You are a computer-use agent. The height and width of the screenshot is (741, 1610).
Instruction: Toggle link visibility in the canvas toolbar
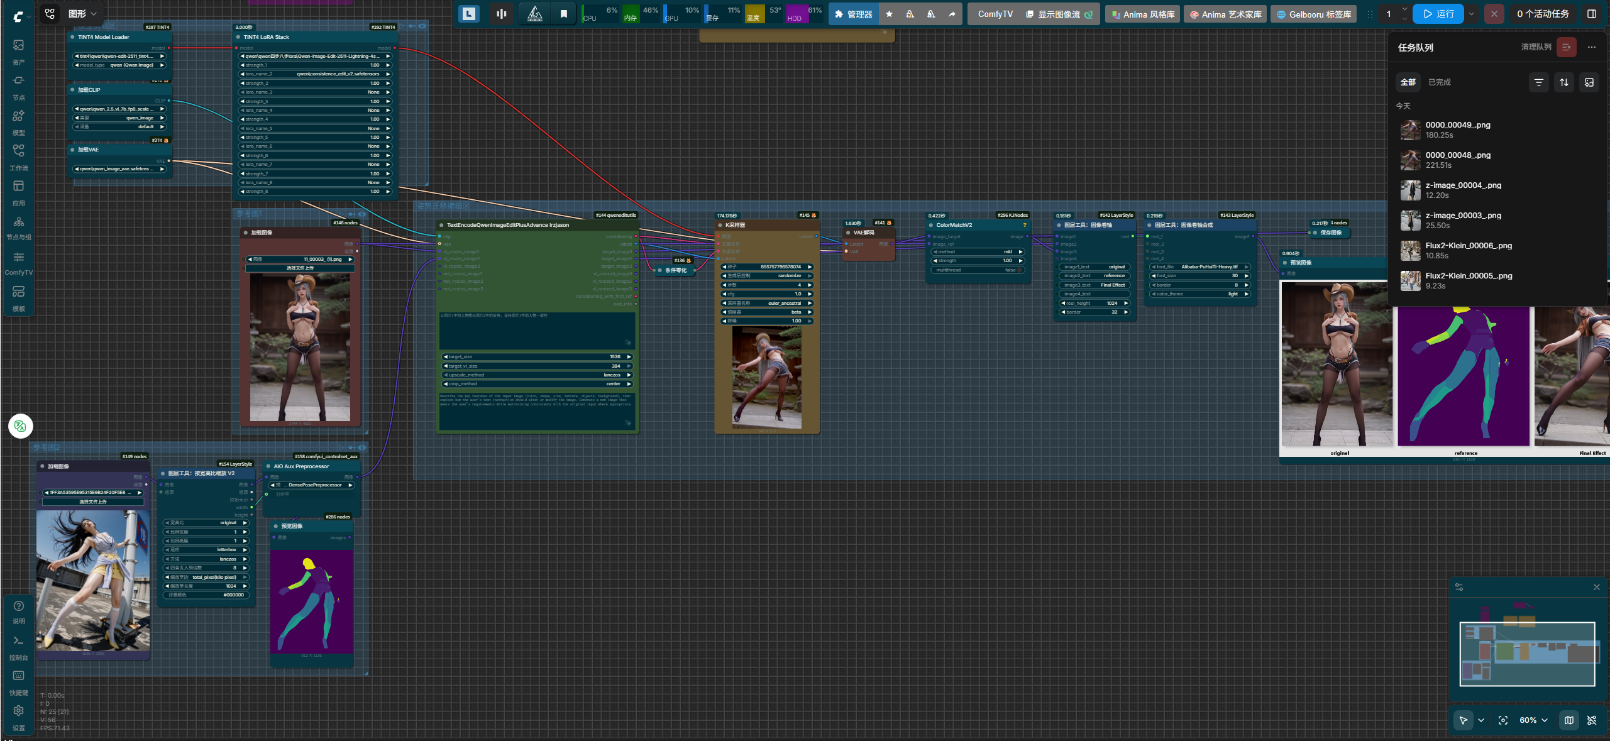pyautogui.click(x=1592, y=720)
